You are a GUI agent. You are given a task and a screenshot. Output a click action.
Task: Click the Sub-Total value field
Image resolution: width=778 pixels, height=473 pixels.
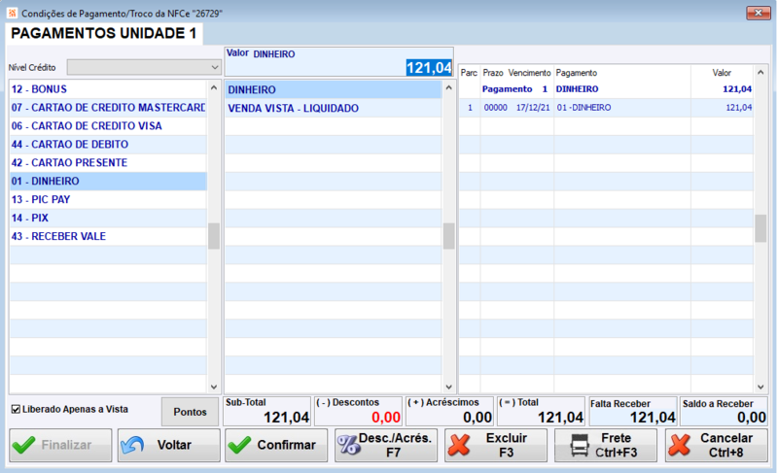tap(266, 411)
